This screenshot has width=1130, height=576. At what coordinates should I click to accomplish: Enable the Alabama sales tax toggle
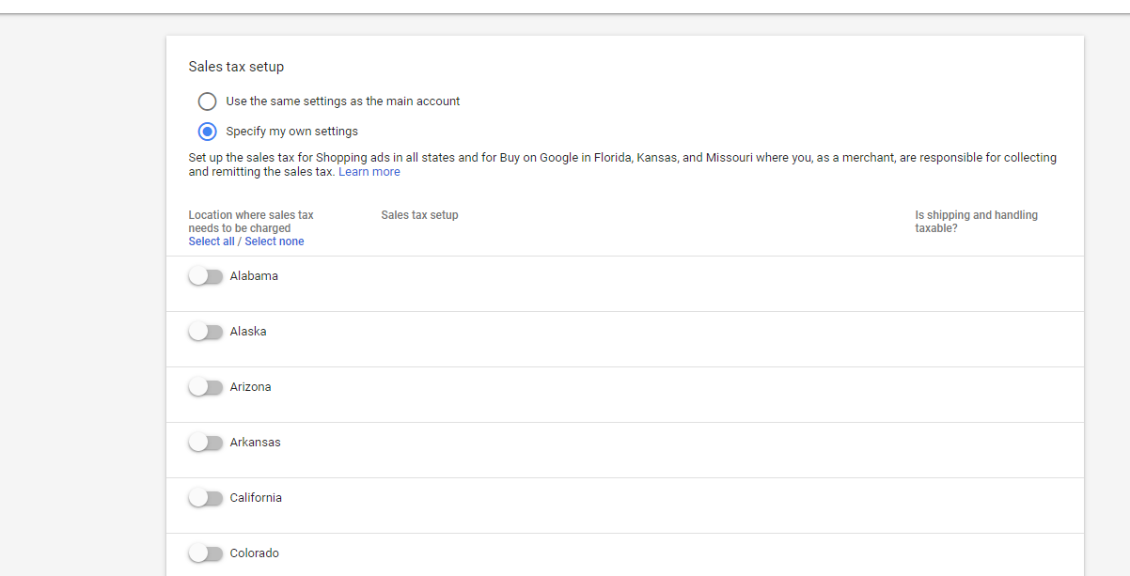205,276
